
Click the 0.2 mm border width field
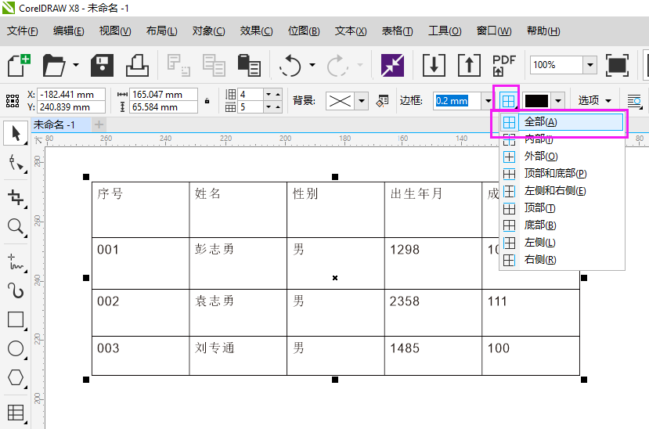click(457, 100)
